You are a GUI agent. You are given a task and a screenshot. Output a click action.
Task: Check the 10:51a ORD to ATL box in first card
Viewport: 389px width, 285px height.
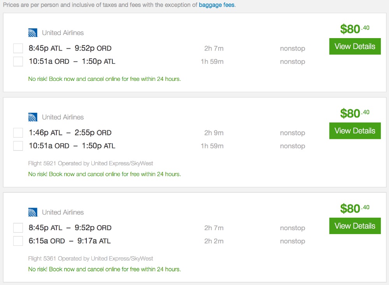tap(18, 61)
